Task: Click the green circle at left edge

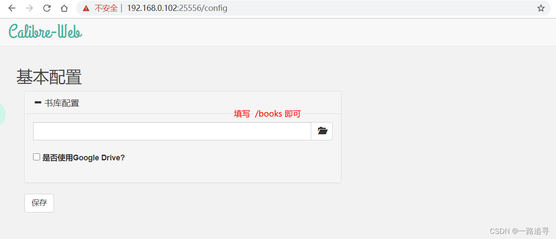Action: tap(2, 115)
